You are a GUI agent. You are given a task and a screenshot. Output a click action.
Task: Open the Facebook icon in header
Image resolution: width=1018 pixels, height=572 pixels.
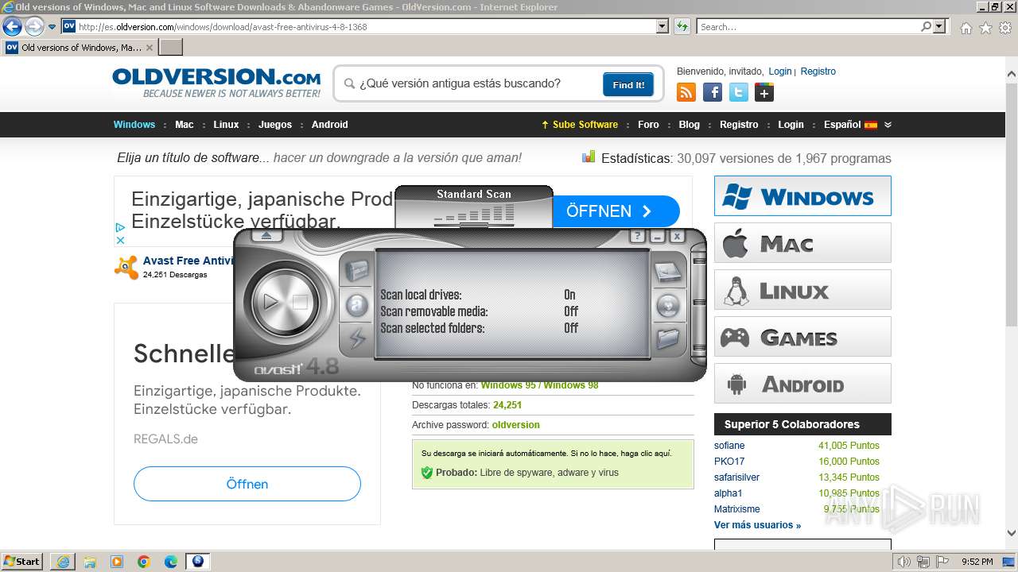click(713, 92)
